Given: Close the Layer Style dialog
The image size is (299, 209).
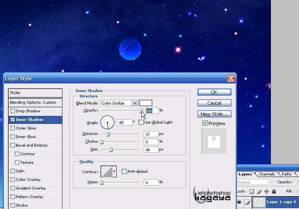Looking at the screenshot, I should click(x=231, y=78).
